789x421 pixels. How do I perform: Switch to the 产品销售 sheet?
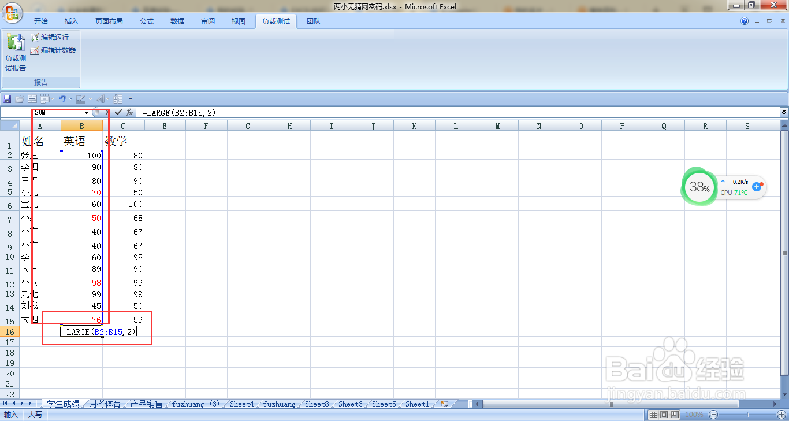147,404
